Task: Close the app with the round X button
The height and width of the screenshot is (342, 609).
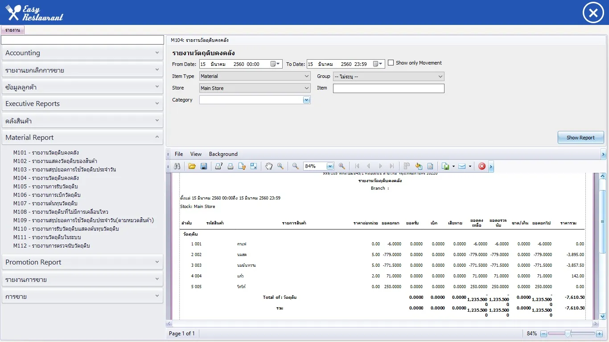Action: tap(593, 13)
